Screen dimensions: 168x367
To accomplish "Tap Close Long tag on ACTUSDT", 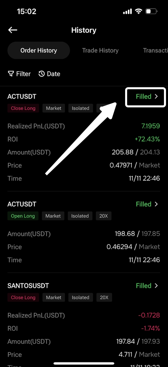I will tap(23, 108).
